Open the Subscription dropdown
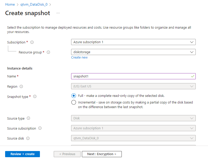 [133, 42]
